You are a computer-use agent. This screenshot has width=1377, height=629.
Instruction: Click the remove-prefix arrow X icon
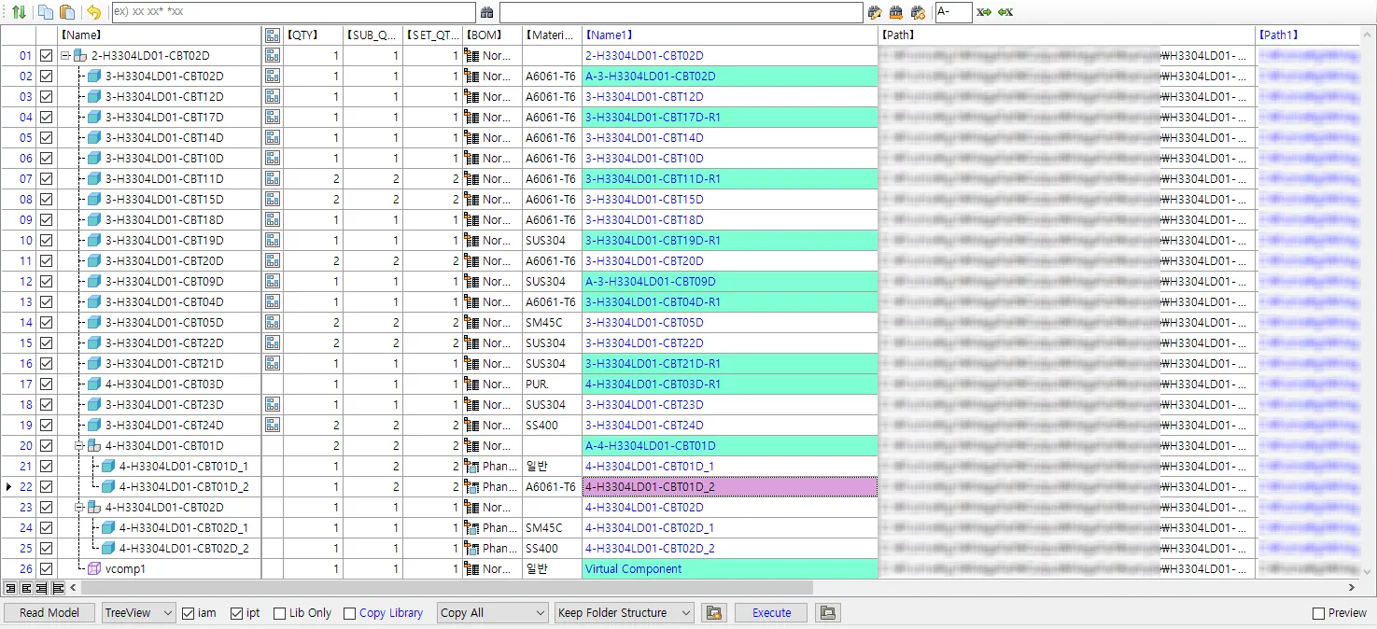[x=1005, y=12]
